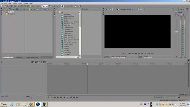Select Add Noise effect
This screenshot has height=107, width=190.
(x=67, y=14)
